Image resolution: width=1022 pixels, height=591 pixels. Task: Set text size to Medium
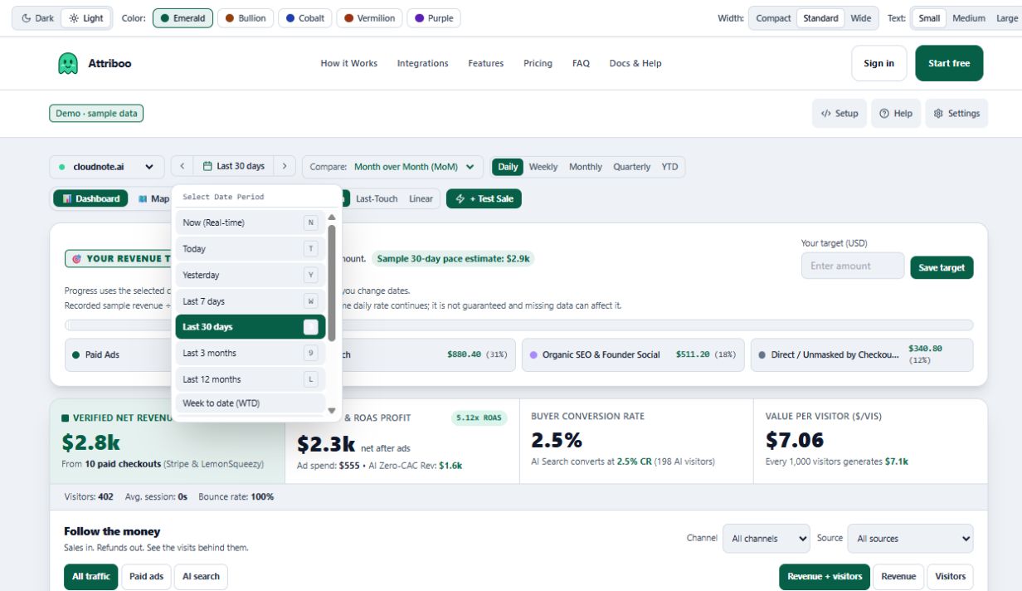pyautogui.click(x=969, y=18)
